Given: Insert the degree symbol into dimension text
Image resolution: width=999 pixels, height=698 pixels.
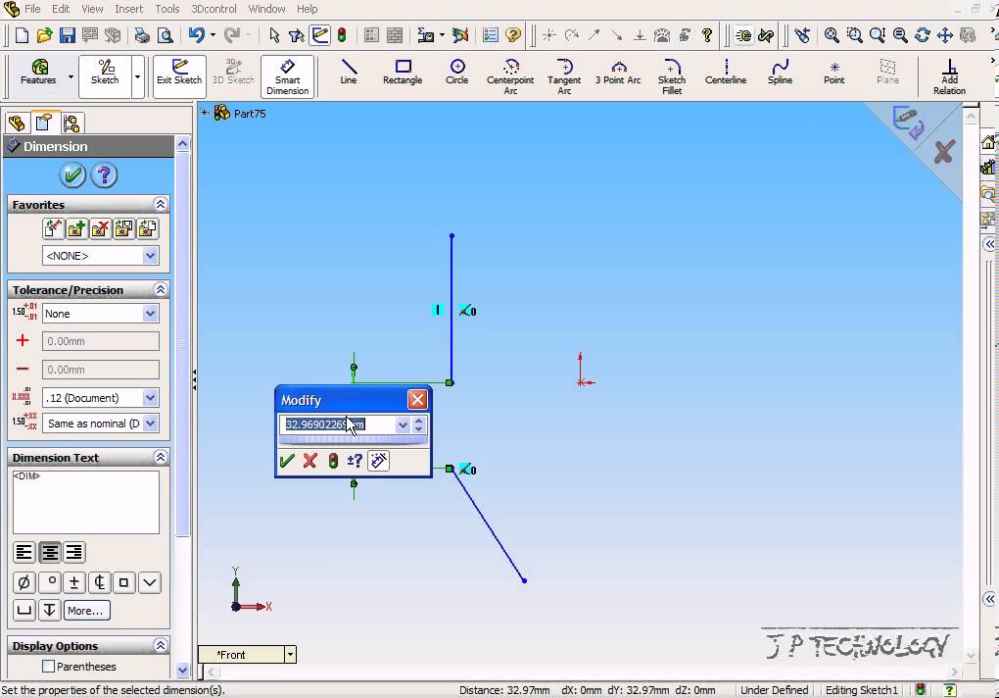Looking at the screenshot, I should 50,582.
